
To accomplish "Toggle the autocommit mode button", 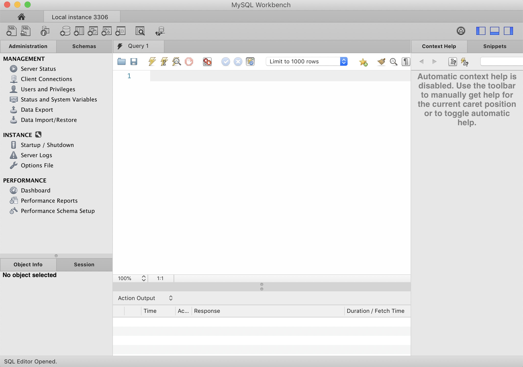I will [250, 62].
